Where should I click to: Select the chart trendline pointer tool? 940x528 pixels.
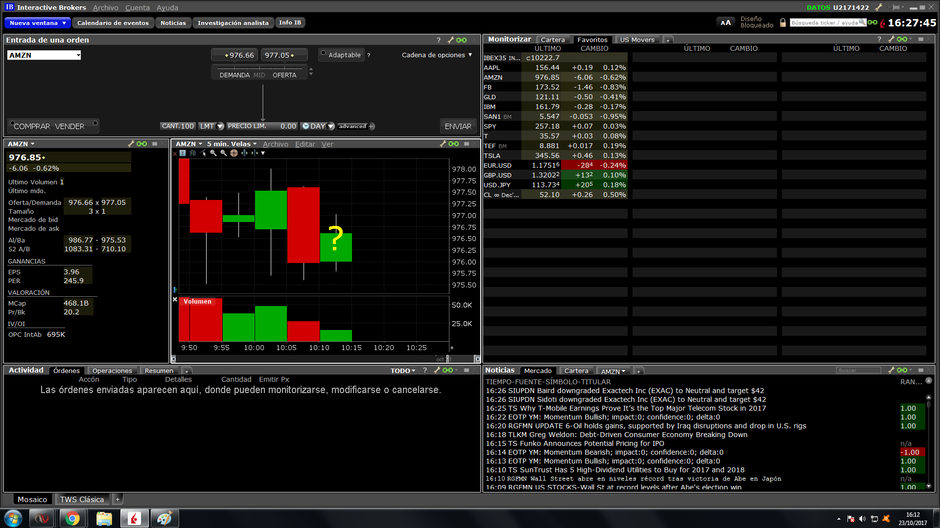click(203, 153)
